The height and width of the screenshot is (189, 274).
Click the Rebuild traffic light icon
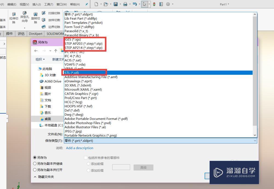click(x=154, y=4)
